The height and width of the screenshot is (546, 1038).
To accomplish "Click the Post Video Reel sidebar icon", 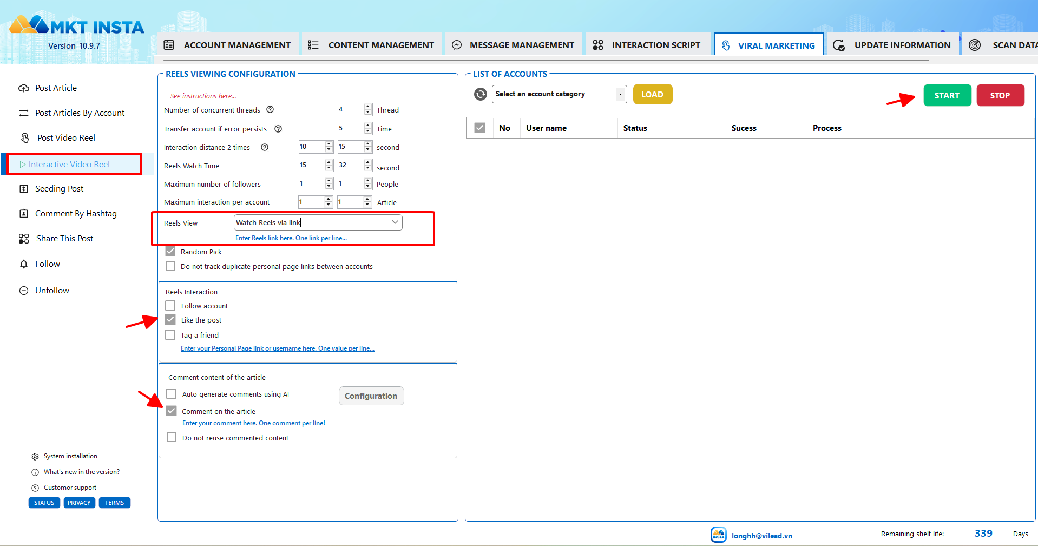I will (25, 138).
